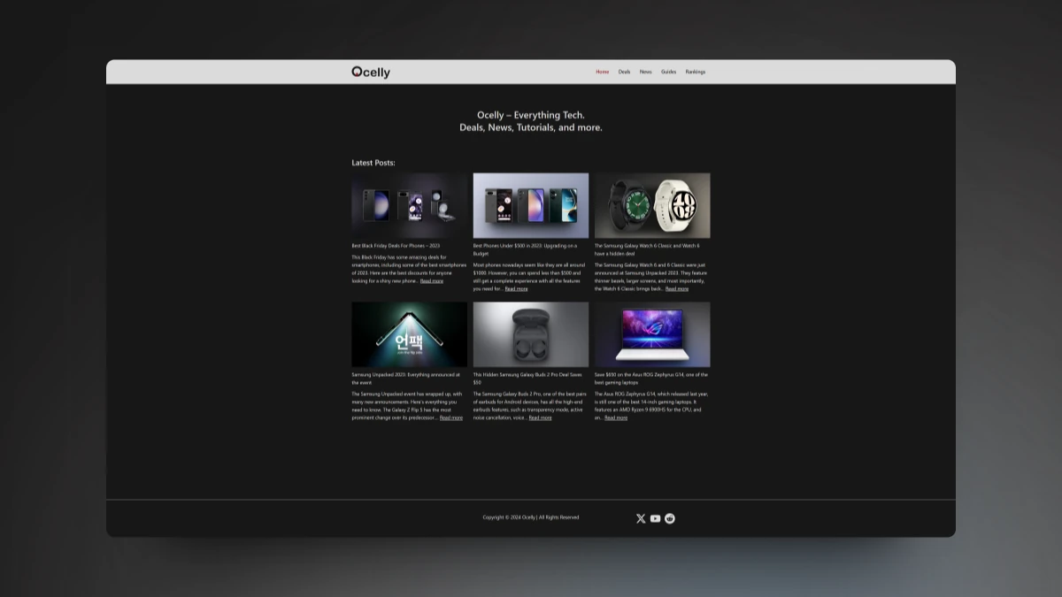The image size is (1062, 597).
Task: Go to the Guides section
Action: [x=668, y=72]
